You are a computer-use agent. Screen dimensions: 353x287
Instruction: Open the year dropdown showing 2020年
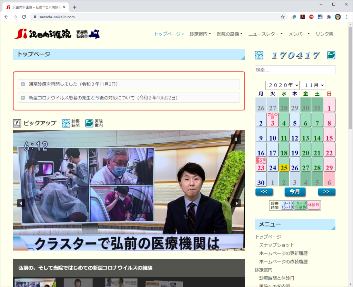(x=282, y=85)
